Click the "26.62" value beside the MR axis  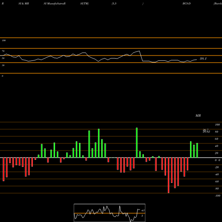pos(206,131)
